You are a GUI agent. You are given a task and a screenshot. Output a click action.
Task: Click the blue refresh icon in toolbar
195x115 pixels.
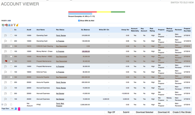tap(9, 25)
